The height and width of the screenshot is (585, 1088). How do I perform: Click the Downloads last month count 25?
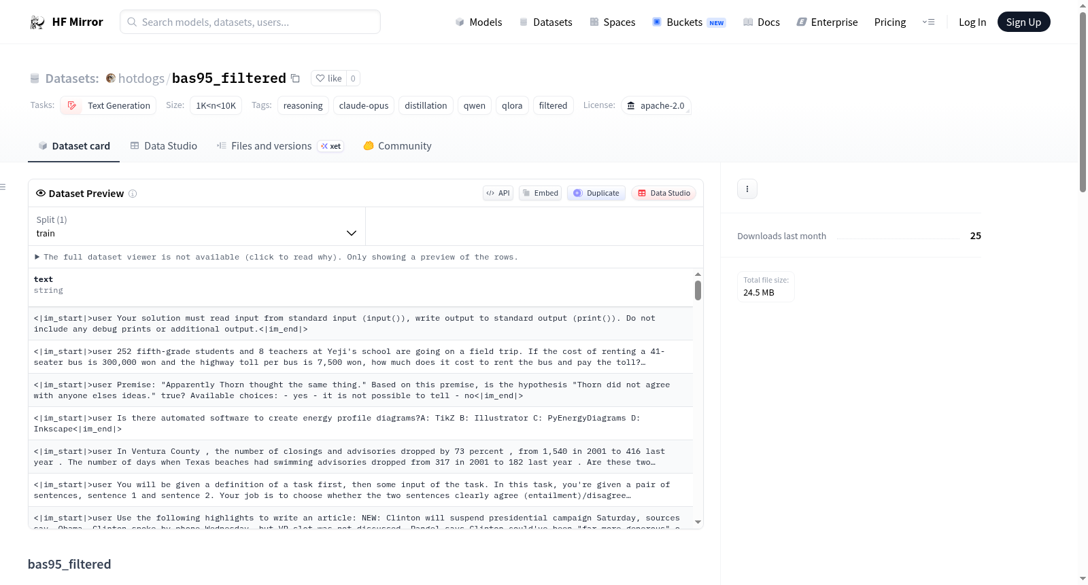(x=976, y=236)
